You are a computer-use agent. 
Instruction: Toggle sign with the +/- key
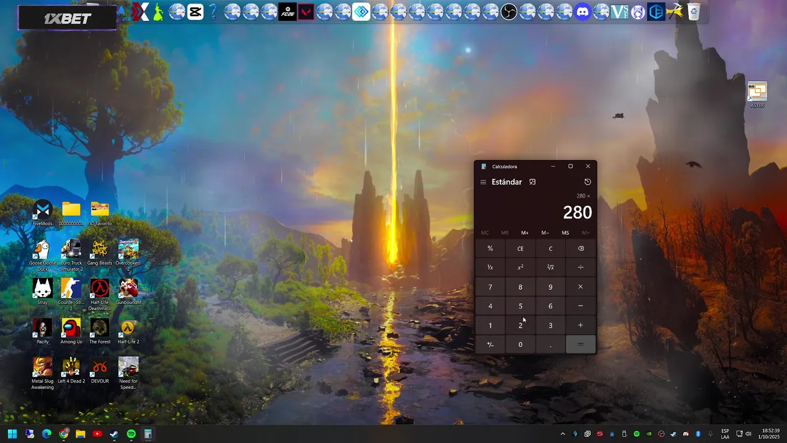[x=490, y=345]
